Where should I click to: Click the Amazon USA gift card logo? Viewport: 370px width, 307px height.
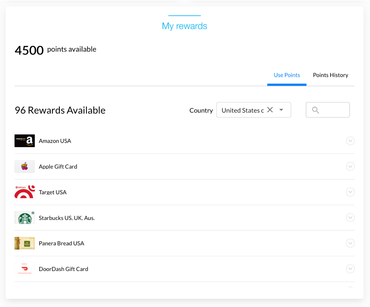point(25,141)
